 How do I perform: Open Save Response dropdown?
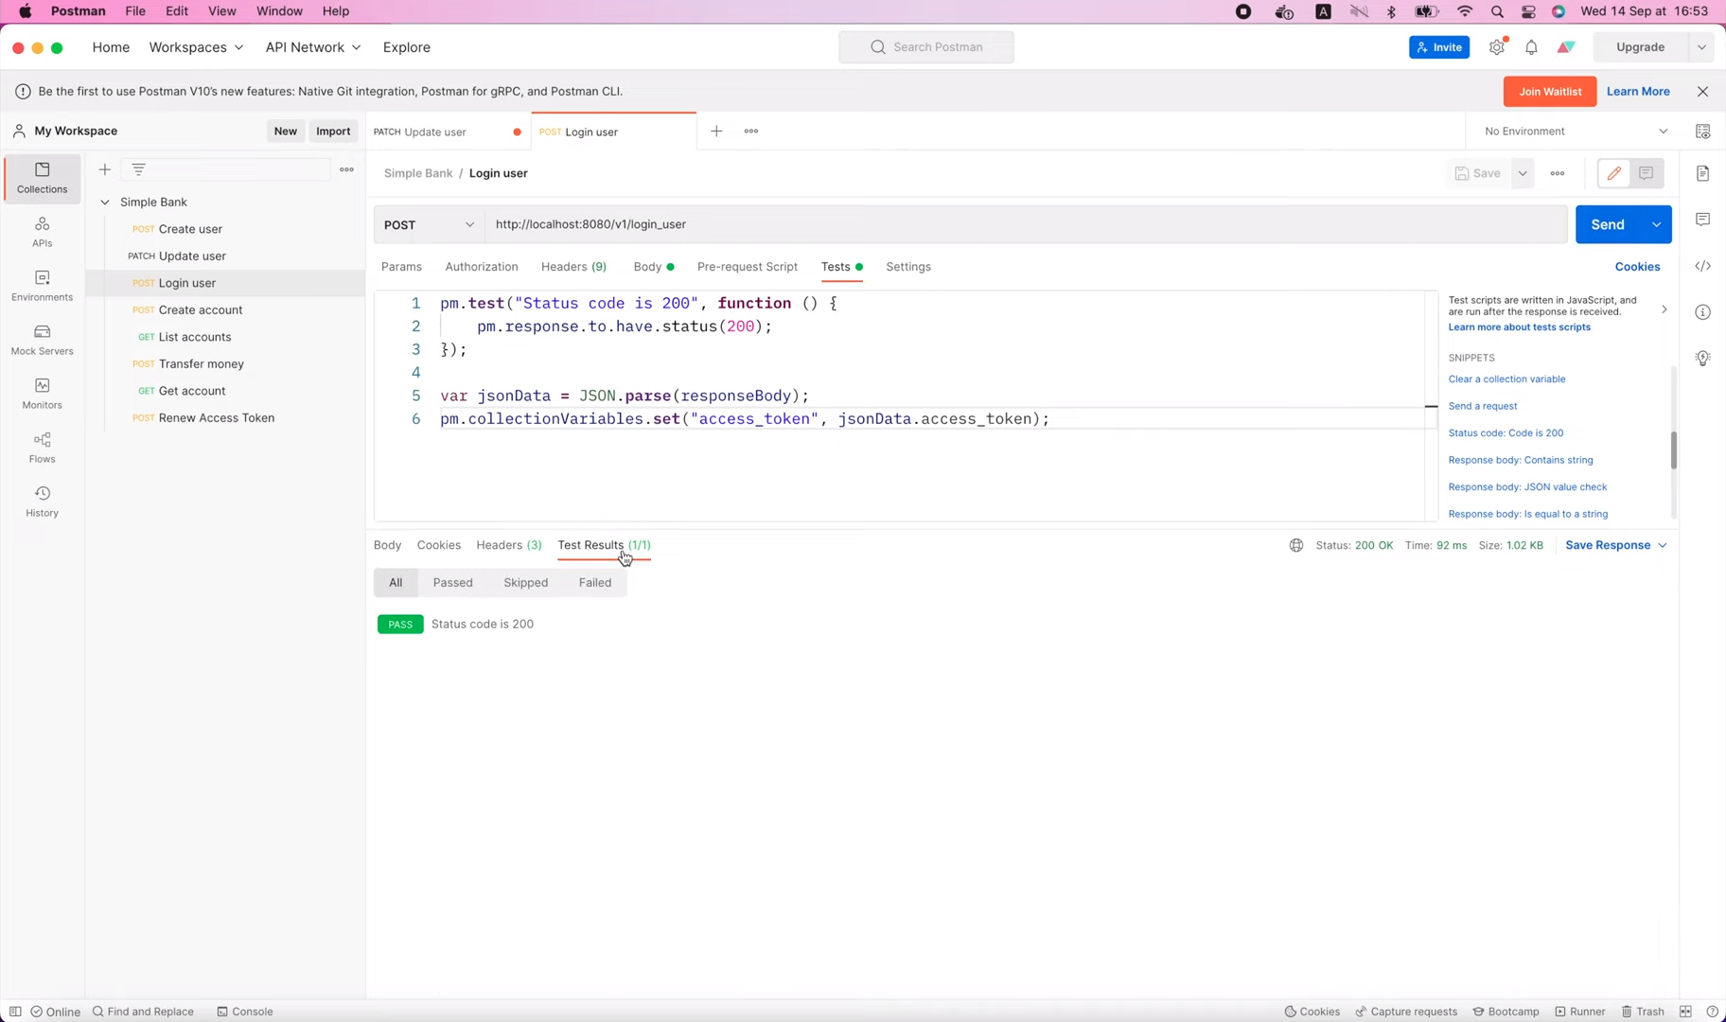coord(1616,545)
